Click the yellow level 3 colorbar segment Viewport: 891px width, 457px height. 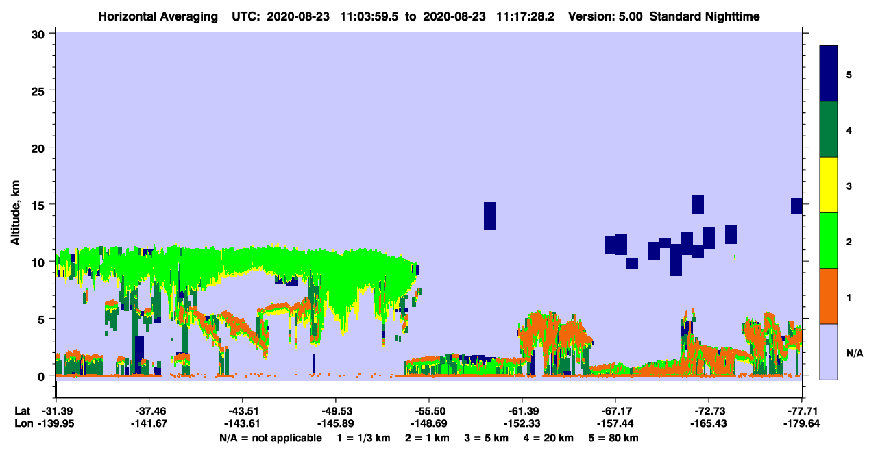click(x=829, y=185)
